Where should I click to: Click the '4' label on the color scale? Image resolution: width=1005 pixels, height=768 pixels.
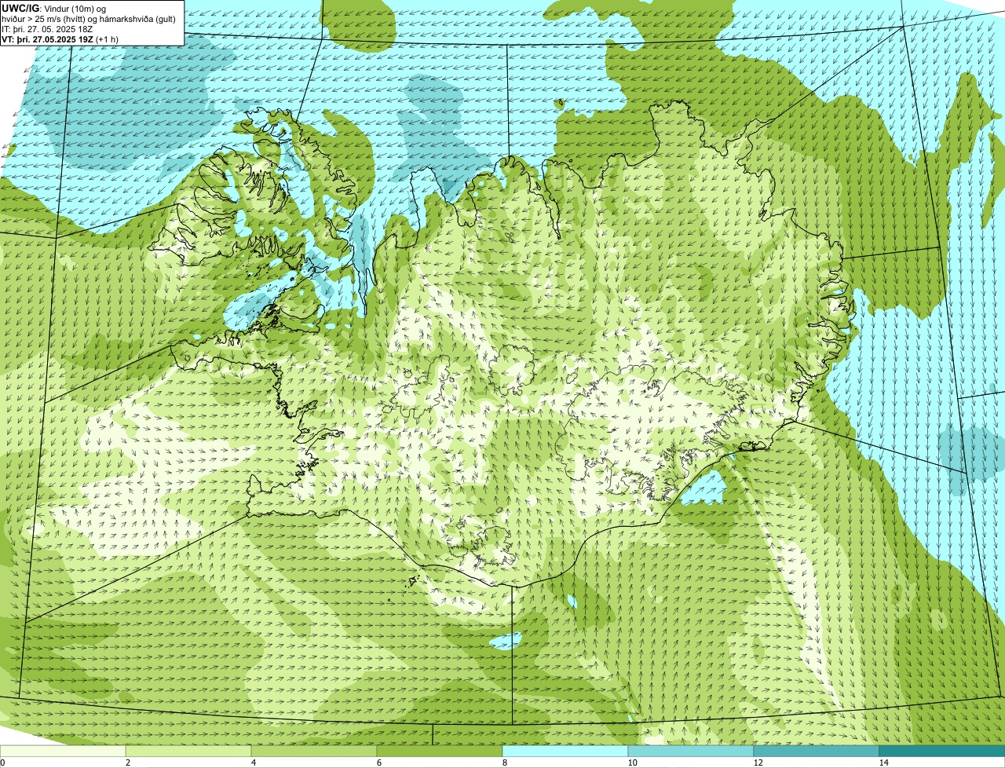[253, 763]
